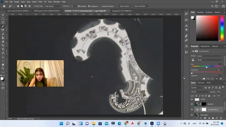This screenshot has width=226, height=127.
Task: Clip adjustment to layer icon in Properties
Action: [x=204, y=79]
